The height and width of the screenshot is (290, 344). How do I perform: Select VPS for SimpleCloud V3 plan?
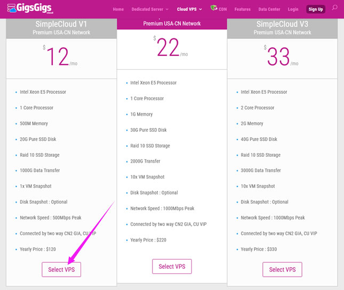(282, 270)
